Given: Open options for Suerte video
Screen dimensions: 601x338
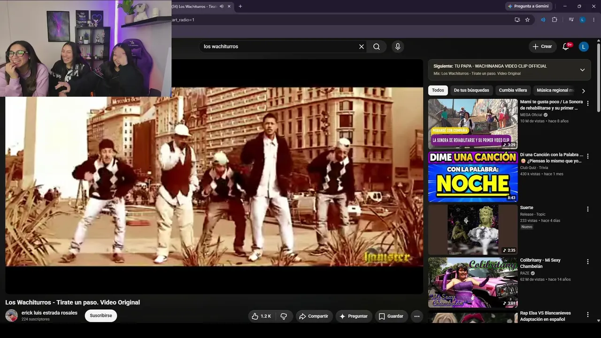Looking at the screenshot, I should pos(587,209).
